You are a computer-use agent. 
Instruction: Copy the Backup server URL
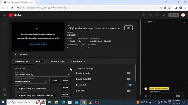pos(66,94)
